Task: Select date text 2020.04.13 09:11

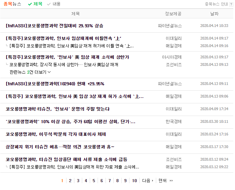Action: 214,84
